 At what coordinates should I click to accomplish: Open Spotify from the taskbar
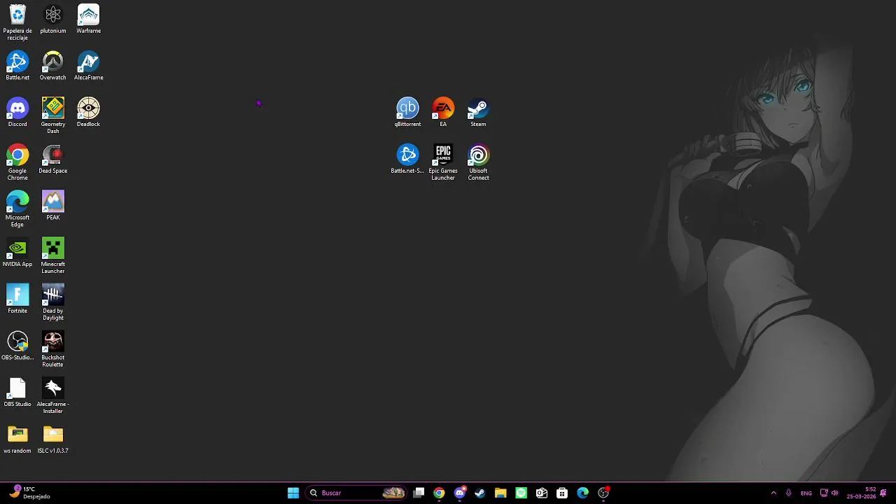pyautogui.click(x=521, y=493)
